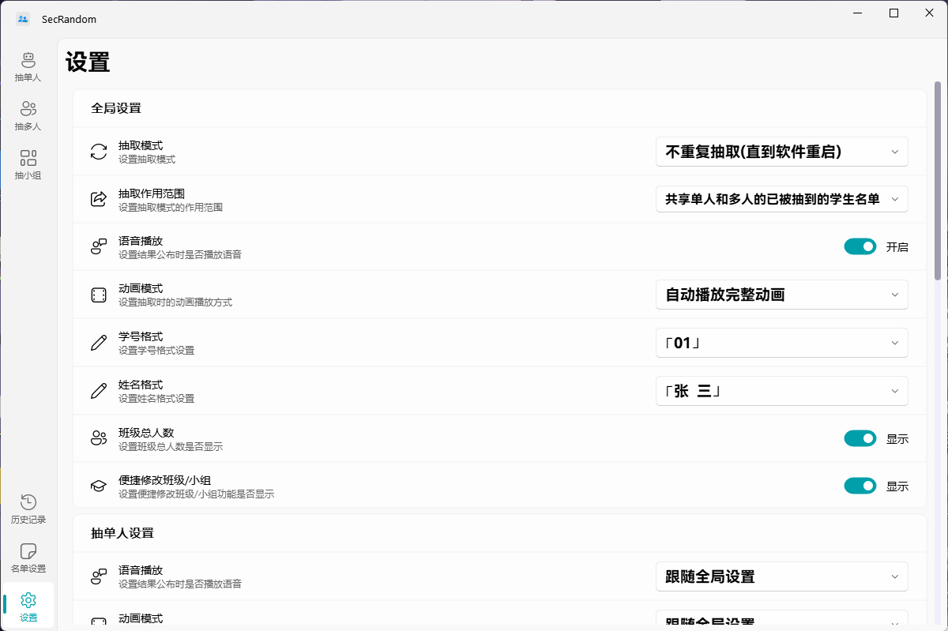
Task: Click the 设置抽取模式的作用范围 description text
Action: click(171, 208)
